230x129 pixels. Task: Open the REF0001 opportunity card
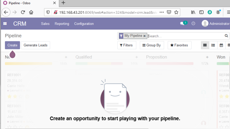[36, 86]
